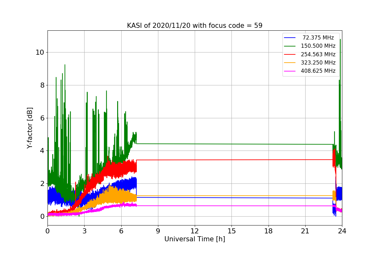
Task: Select the 408.625 MHz legend label
Action: (318, 71)
